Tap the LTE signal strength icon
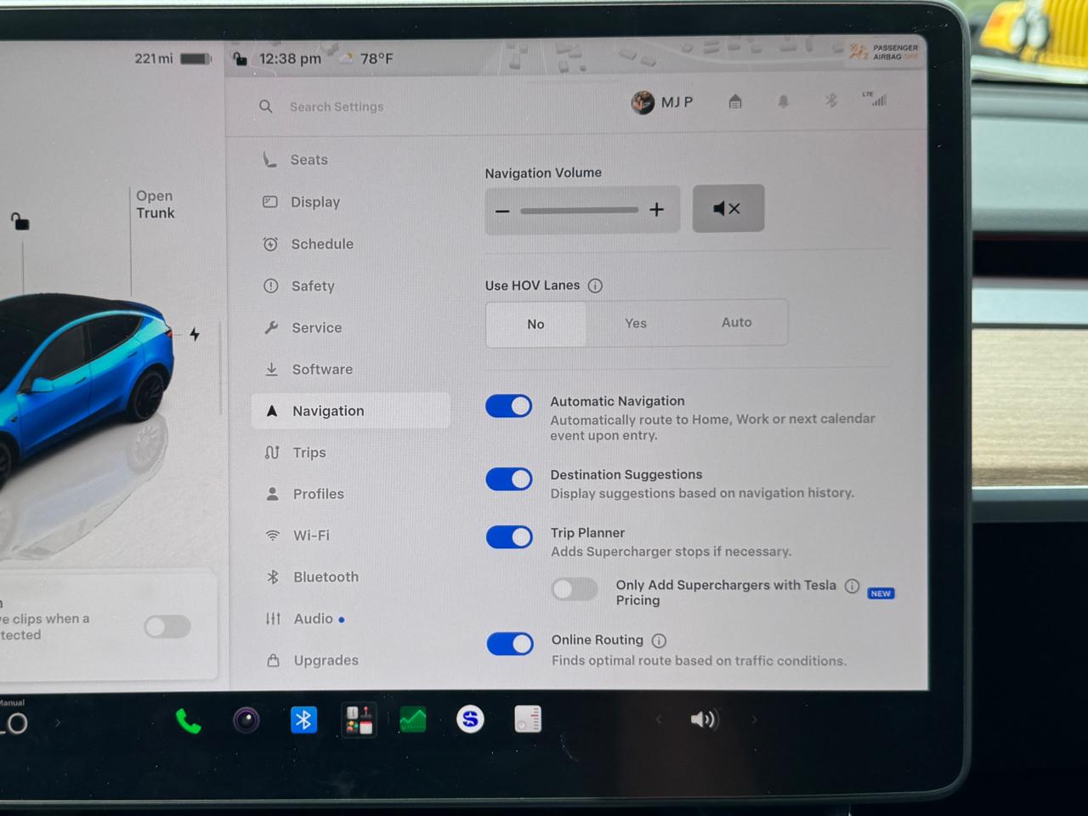 (875, 99)
